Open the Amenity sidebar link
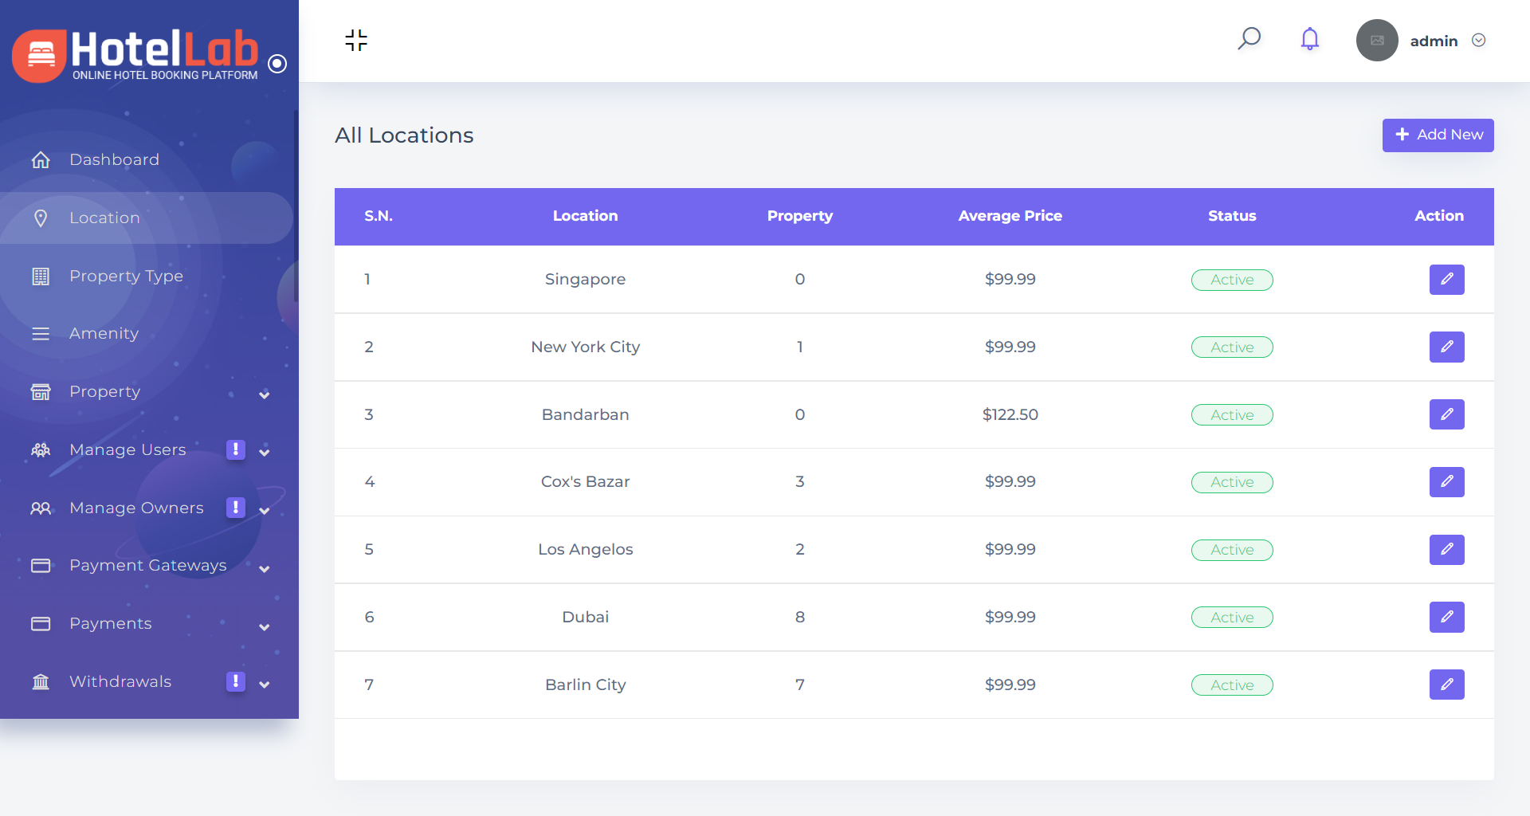Viewport: 1530px width, 816px height. (104, 334)
